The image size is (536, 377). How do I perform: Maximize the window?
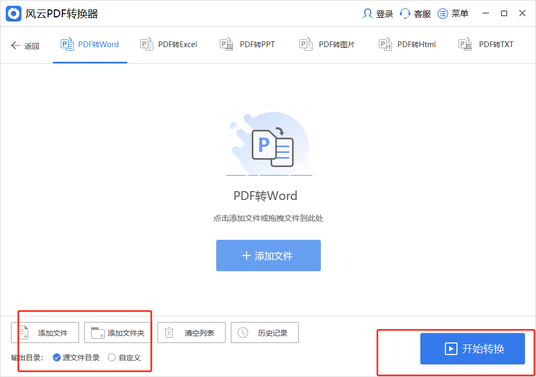tap(504, 13)
